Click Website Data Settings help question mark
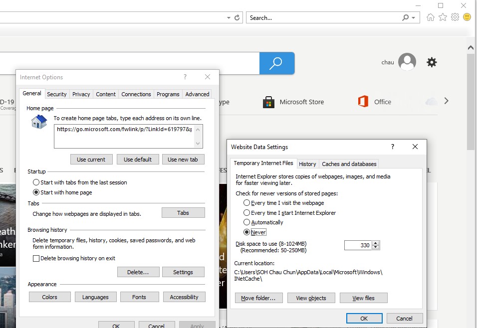Image resolution: width=477 pixels, height=328 pixels. click(393, 147)
